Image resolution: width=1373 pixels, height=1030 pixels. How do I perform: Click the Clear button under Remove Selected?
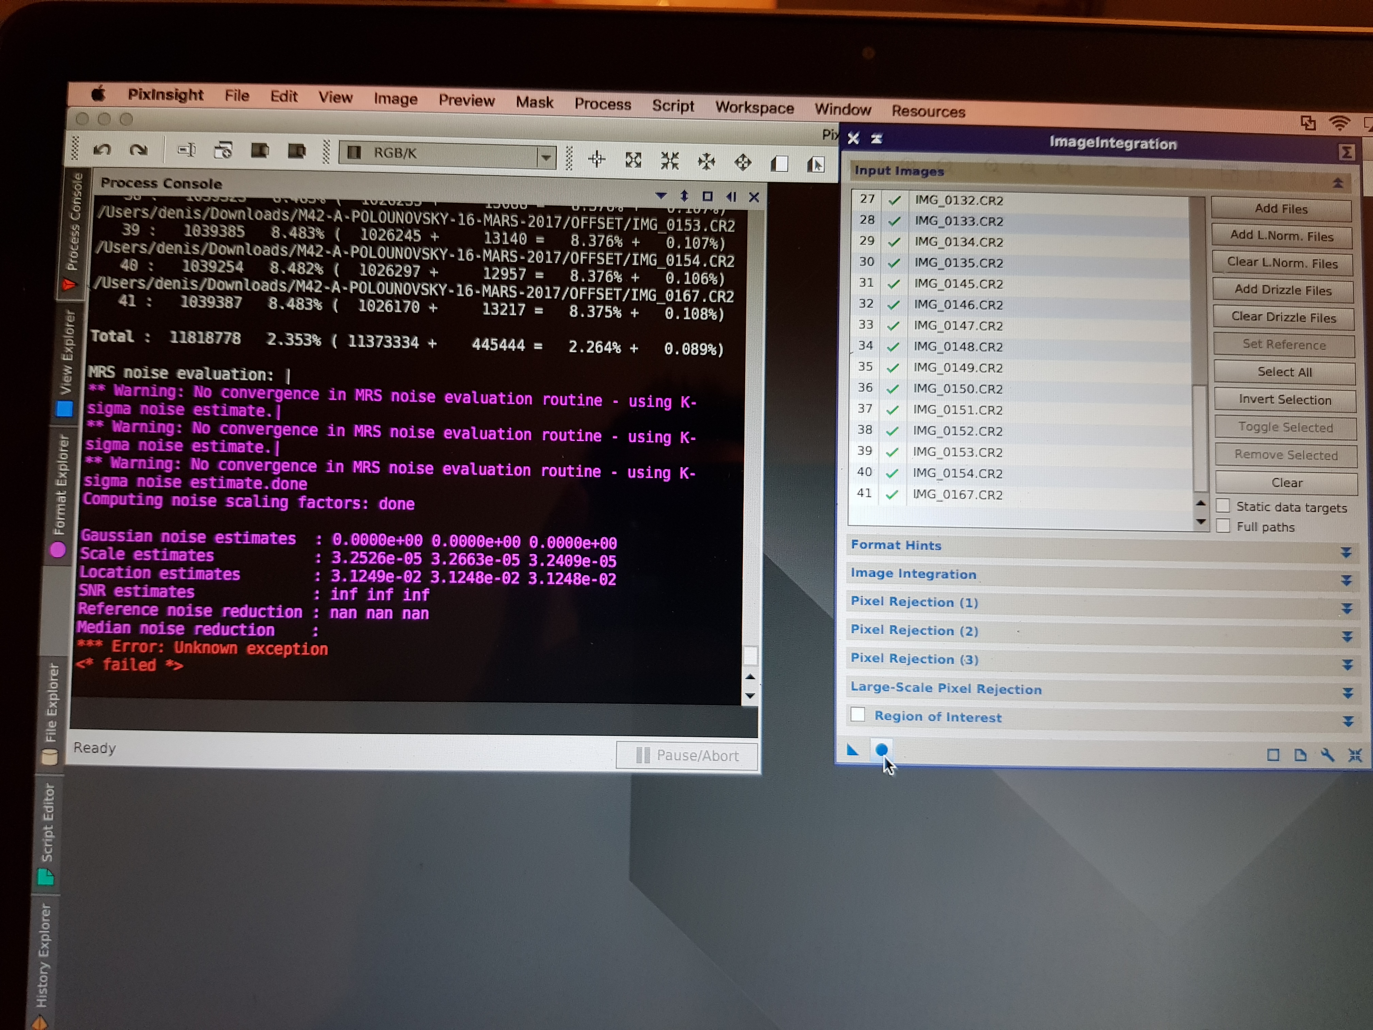pyautogui.click(x=1287, y=483)
